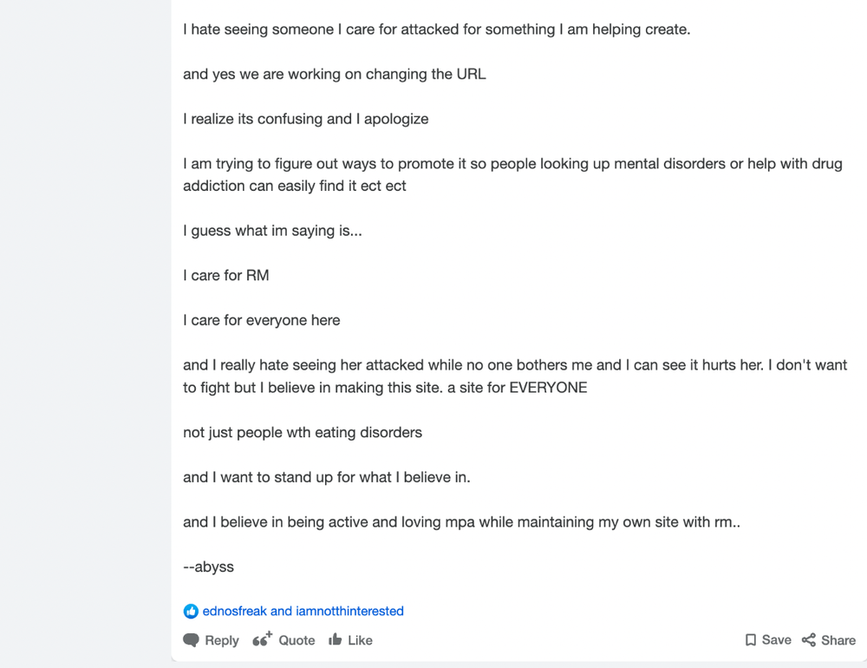The height and width of the screenshot is (668, 867).
Task: Click the Like button label
Action: 360,640
